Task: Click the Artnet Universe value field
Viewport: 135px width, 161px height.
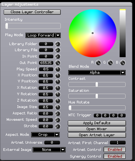Action: (52, 143)
